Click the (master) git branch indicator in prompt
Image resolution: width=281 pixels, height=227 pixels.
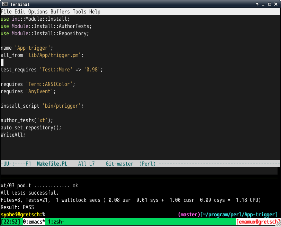click(x=189, y=214)
